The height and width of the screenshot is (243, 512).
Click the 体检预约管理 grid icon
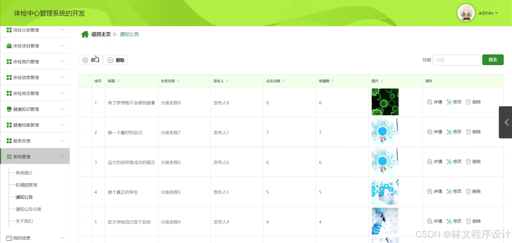click(9, 62)
